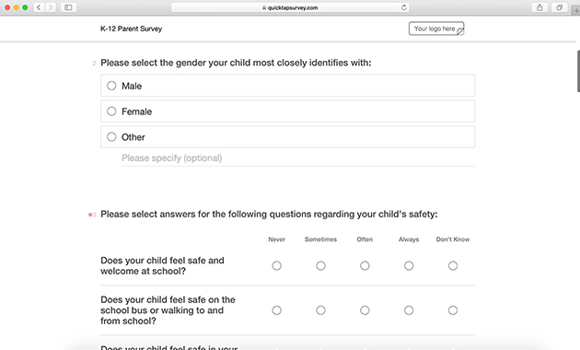The image size is (580, 350).
Task: Mark Don't Know for school bus safety
Action: 453,310
